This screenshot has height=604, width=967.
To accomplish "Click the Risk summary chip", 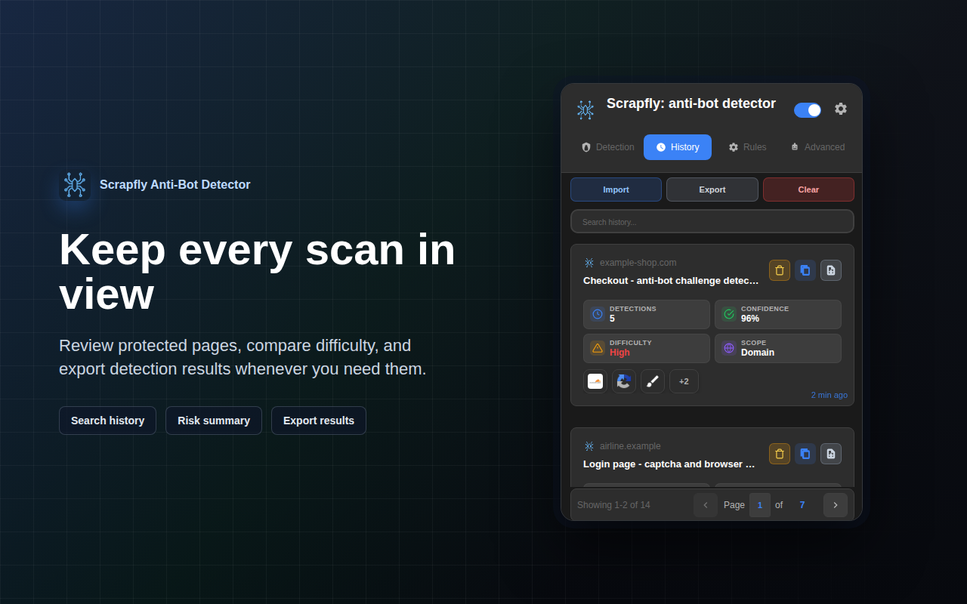I will pos(214,421).
